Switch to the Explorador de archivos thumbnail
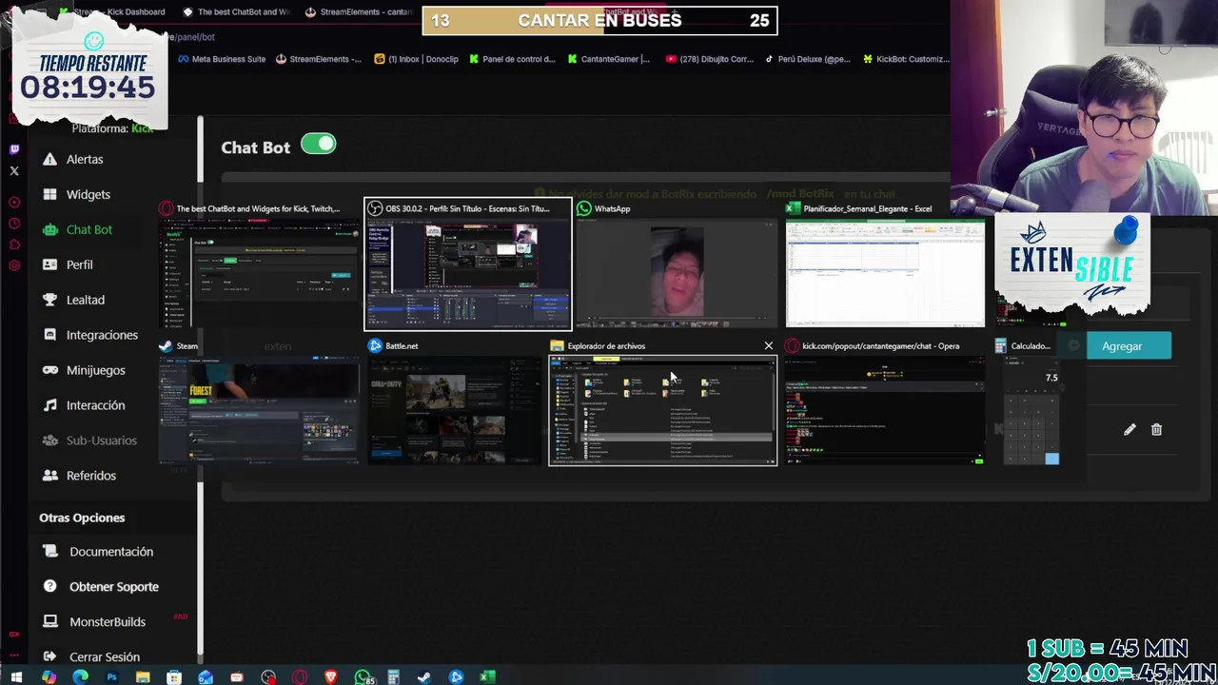The height and width of the screenshot is (685, 1218). 662,401
